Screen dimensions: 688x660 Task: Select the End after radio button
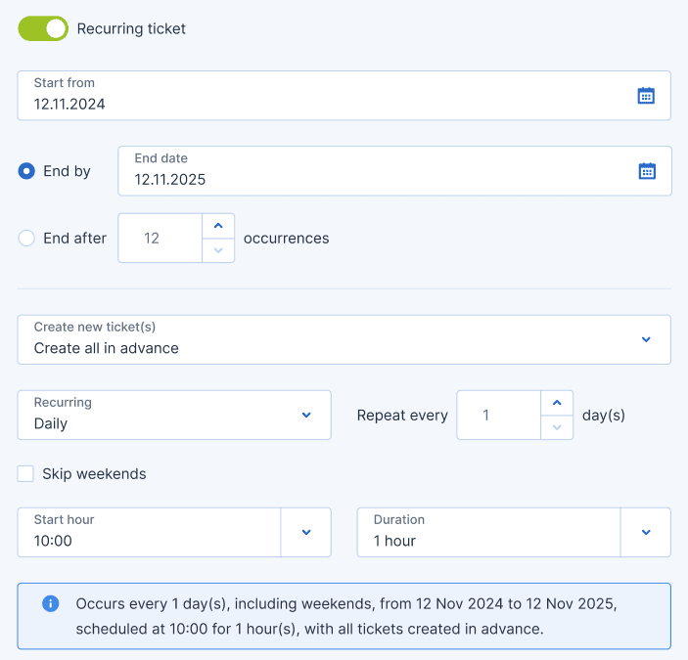click(27, 238)
